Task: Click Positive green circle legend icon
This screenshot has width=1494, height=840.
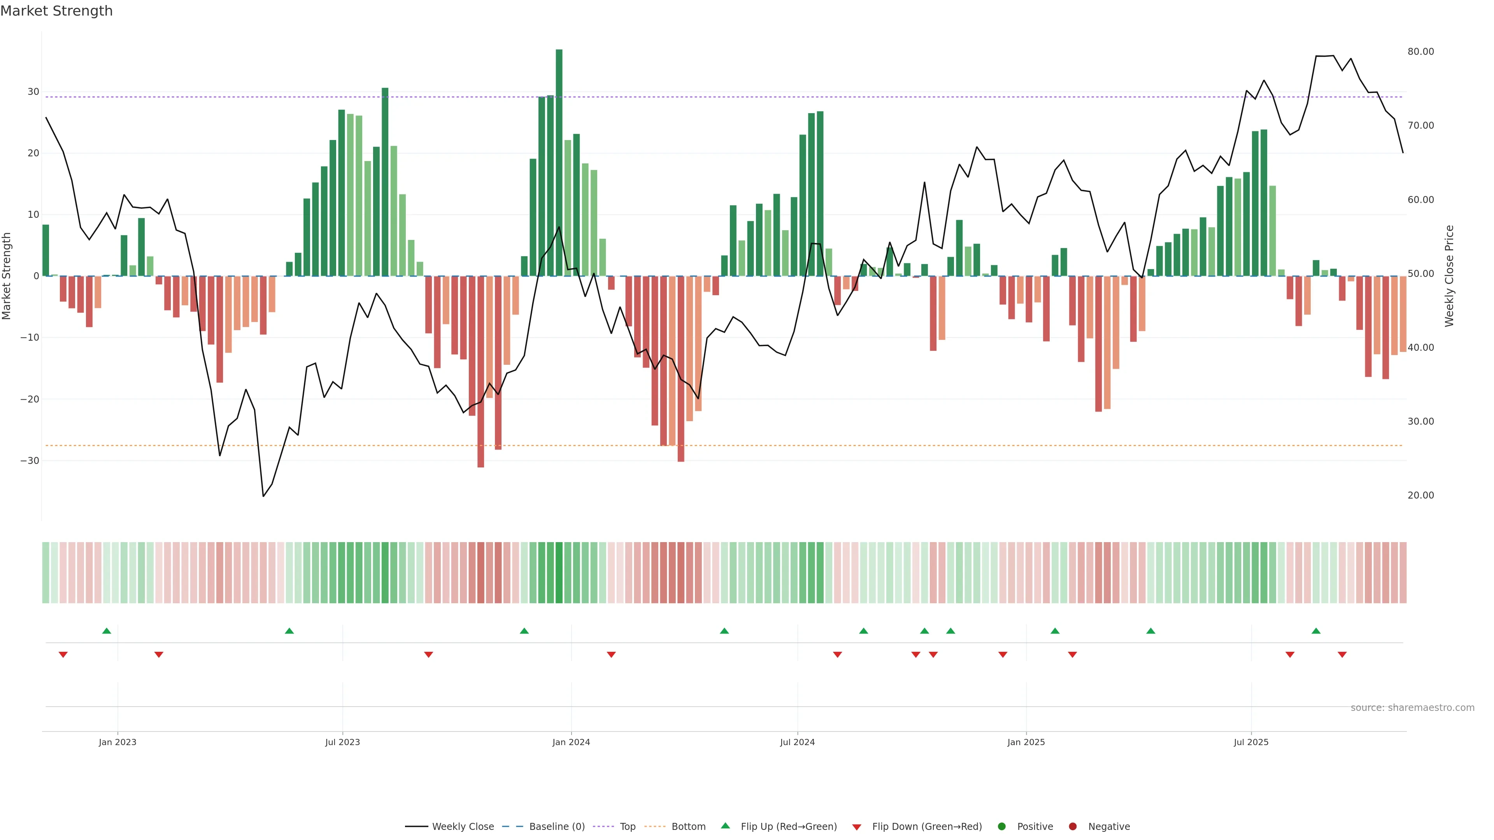Action: (x=1001, y=826)
